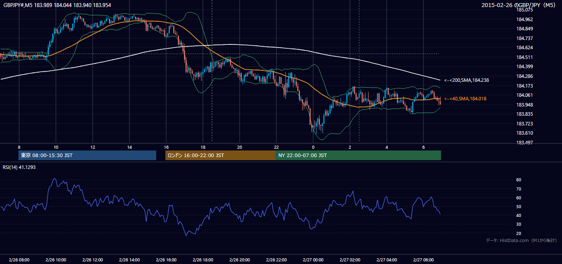Click price axis value 184.962
The image size is (562, 264).
click(x=525, y=19)
